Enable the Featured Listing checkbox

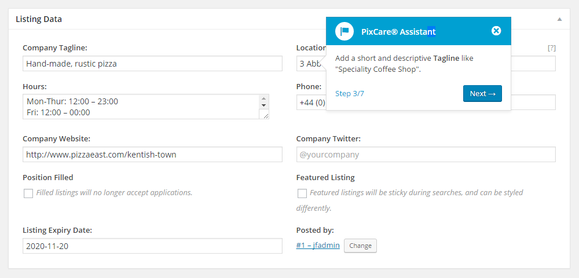point(302,193)
